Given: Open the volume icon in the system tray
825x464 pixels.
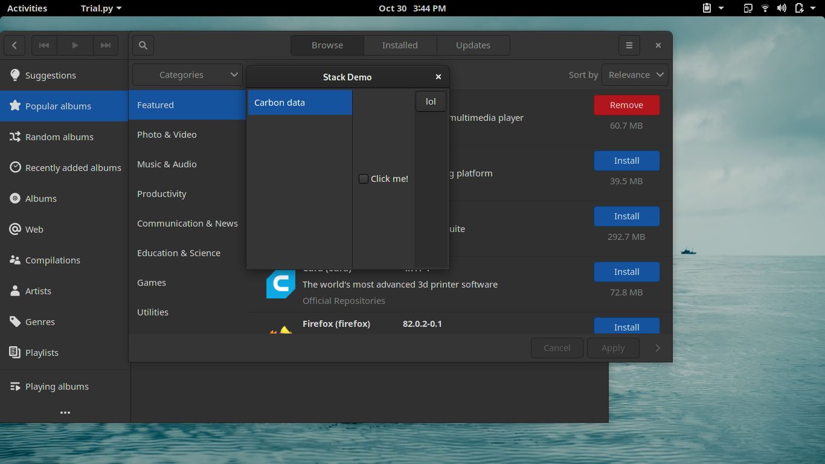Looking at the screenshot, I should [783, 8].
